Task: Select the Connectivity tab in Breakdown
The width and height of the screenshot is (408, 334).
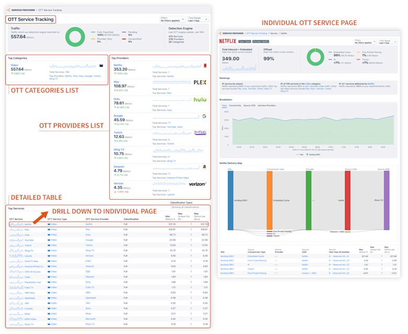Action: point(235,106)
